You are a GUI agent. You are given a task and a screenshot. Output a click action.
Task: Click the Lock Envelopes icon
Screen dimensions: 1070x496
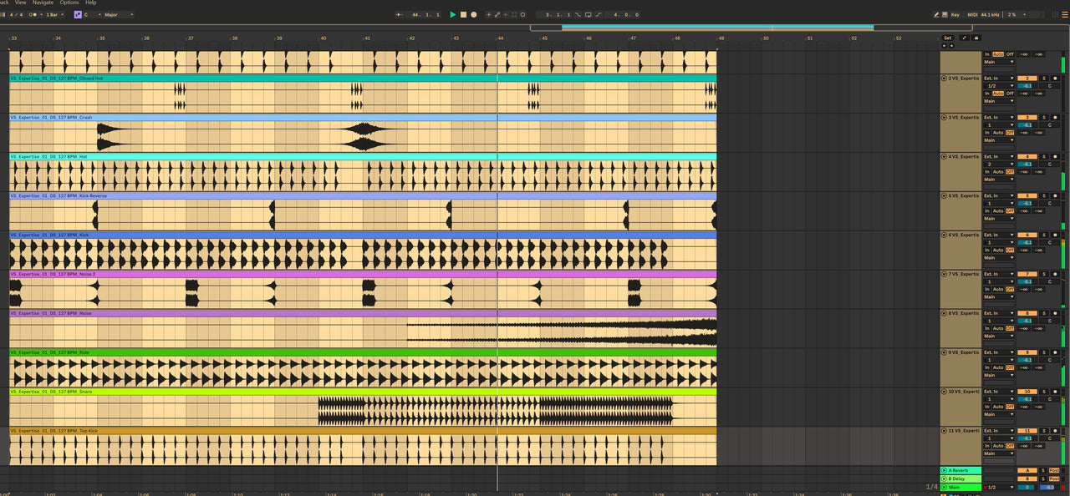(976, 38)
